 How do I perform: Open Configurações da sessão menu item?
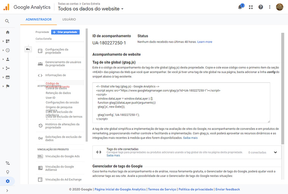[x=62, y=103]
